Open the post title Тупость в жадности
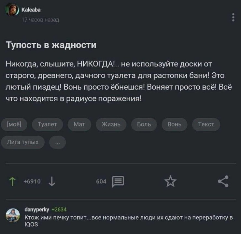Image resolution: width=241 pixels, height=234 pixels. (x=51, y=45)
